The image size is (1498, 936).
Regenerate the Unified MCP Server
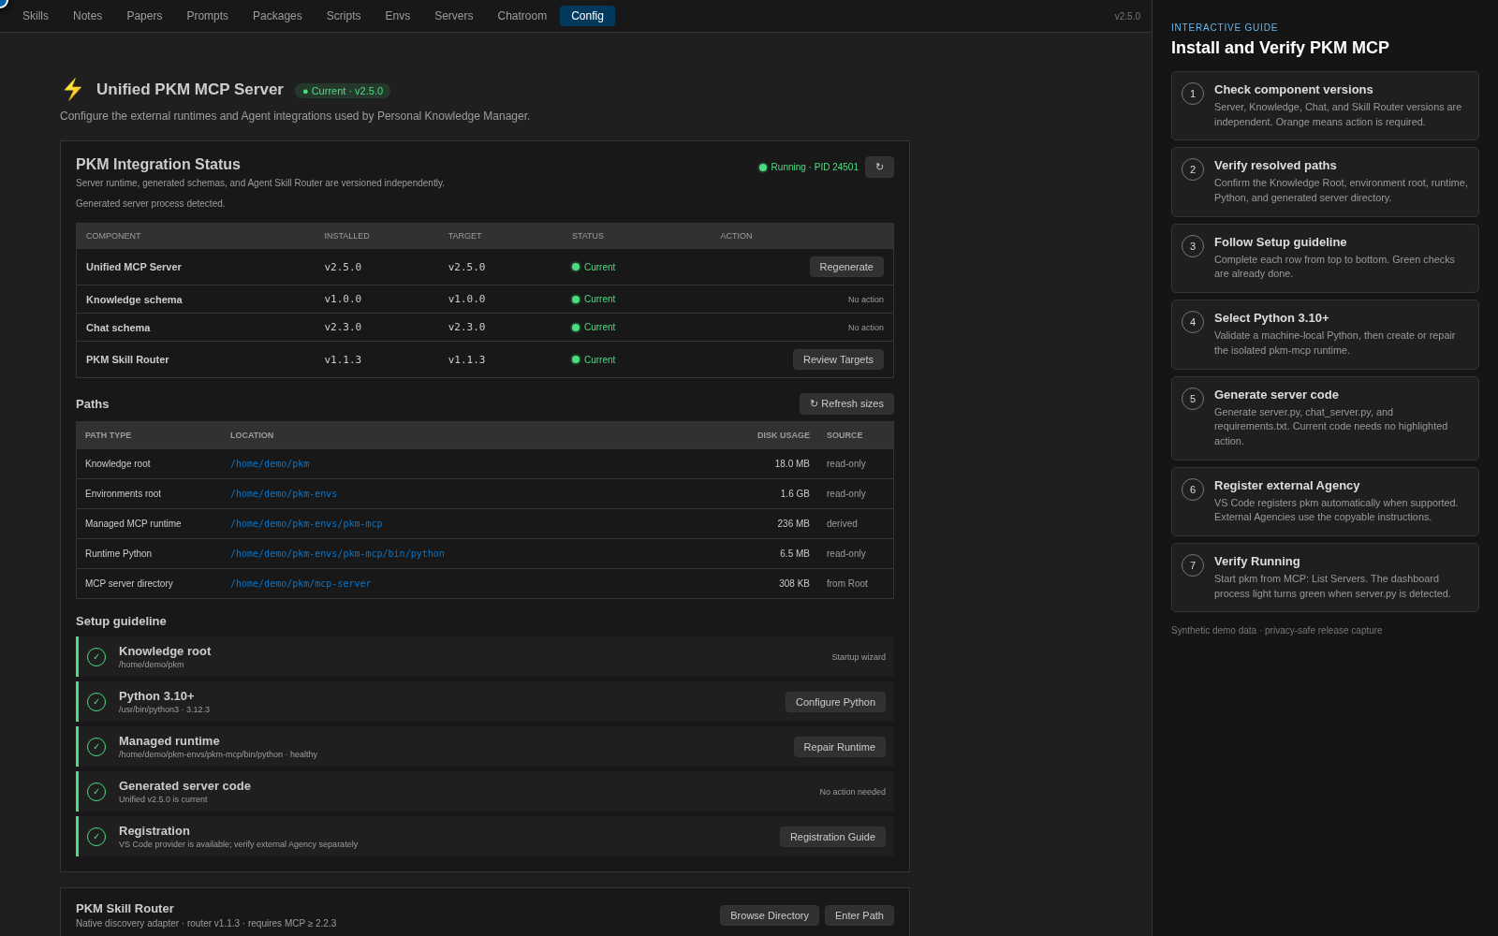(x=846, y=267)
